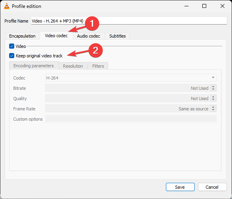This screenshot has height=199, width=232.
Task: Close the Profile edition window
Action: 222,6
